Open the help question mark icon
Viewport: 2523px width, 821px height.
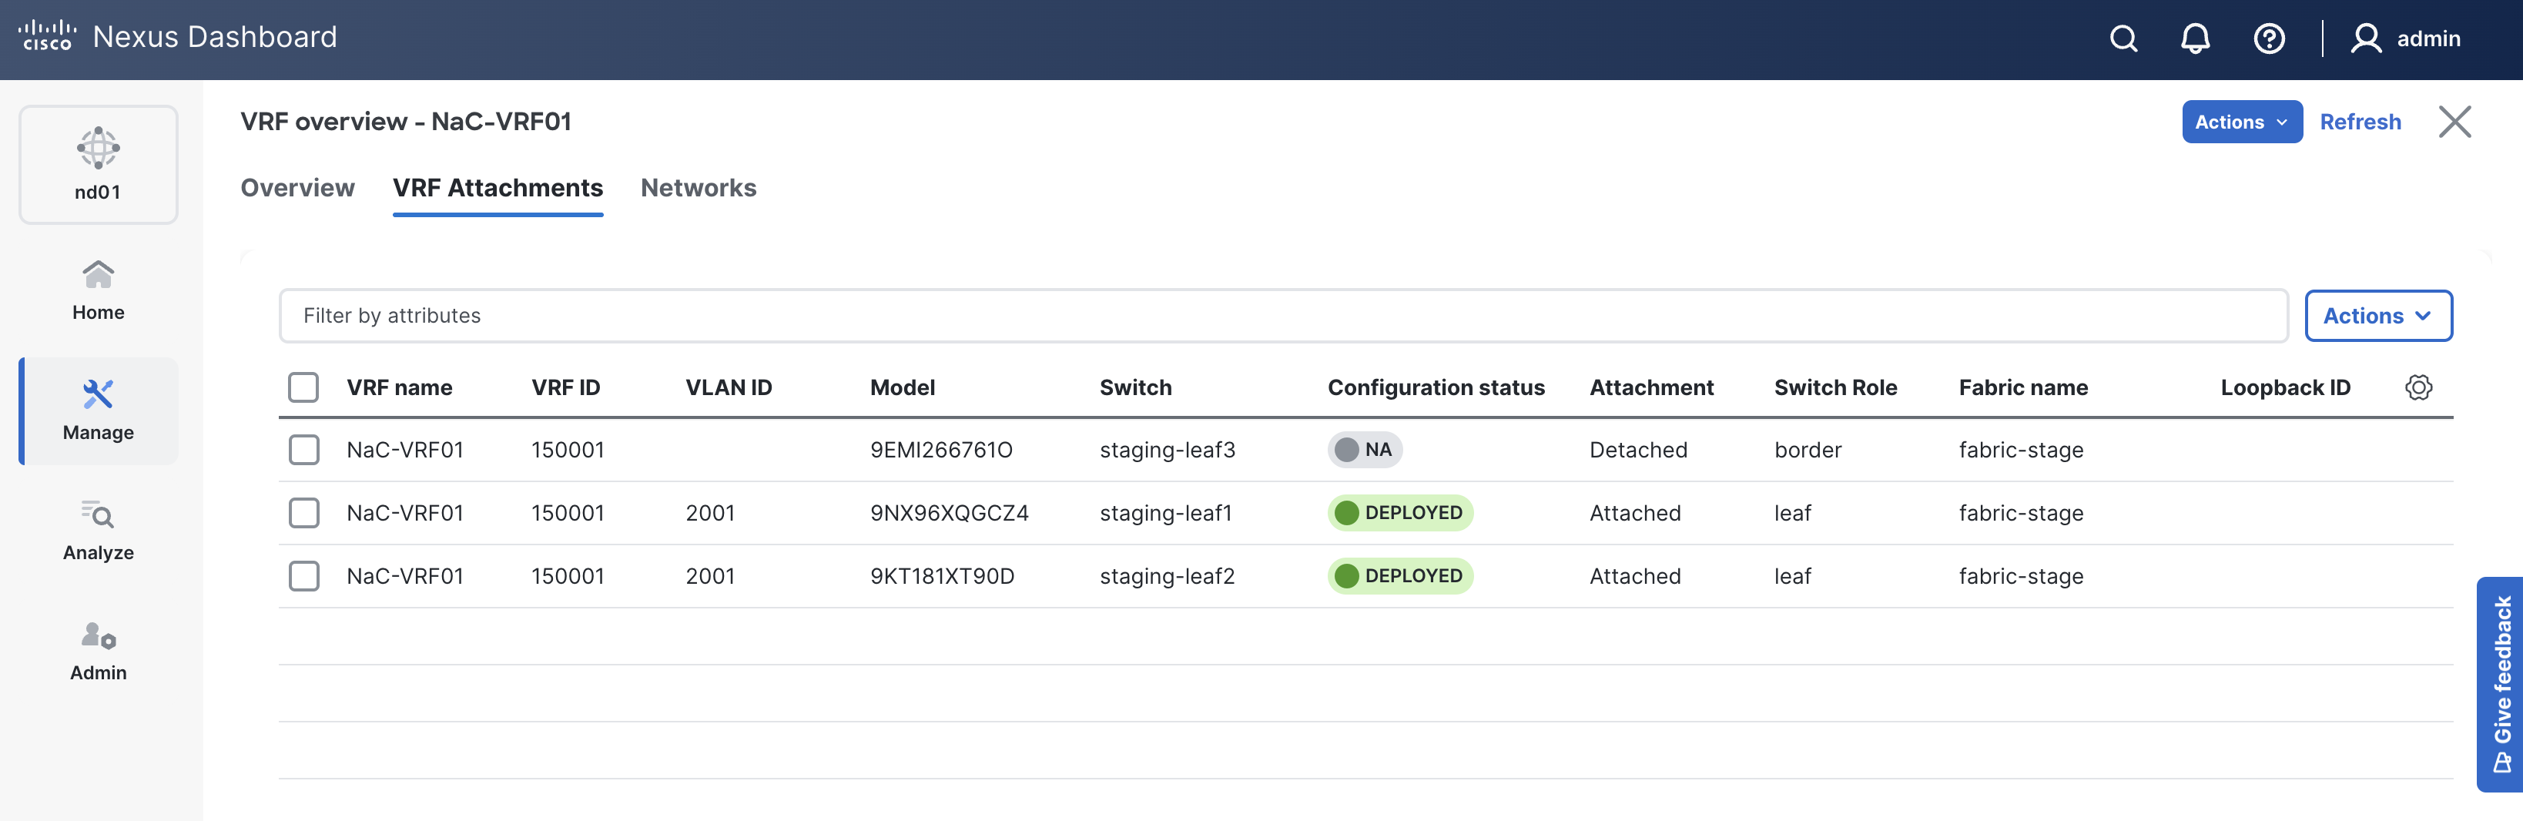[2268, 39]
